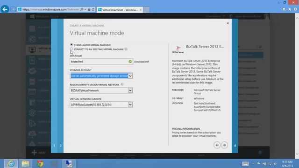This screenshot has height=168, width=299.
Task: Go to previous wizard page arrow
Action: (217, 145)
